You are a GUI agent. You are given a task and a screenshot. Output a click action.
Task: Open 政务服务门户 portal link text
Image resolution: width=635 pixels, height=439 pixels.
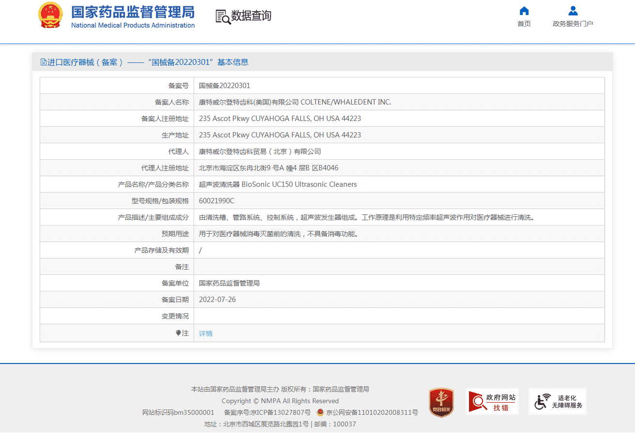pos(573,24)
